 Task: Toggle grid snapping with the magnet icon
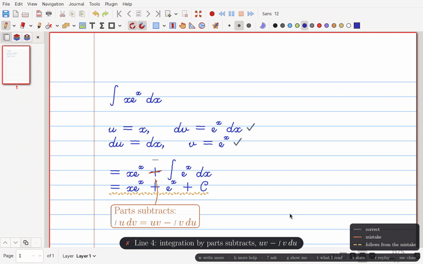pos(142,26)
